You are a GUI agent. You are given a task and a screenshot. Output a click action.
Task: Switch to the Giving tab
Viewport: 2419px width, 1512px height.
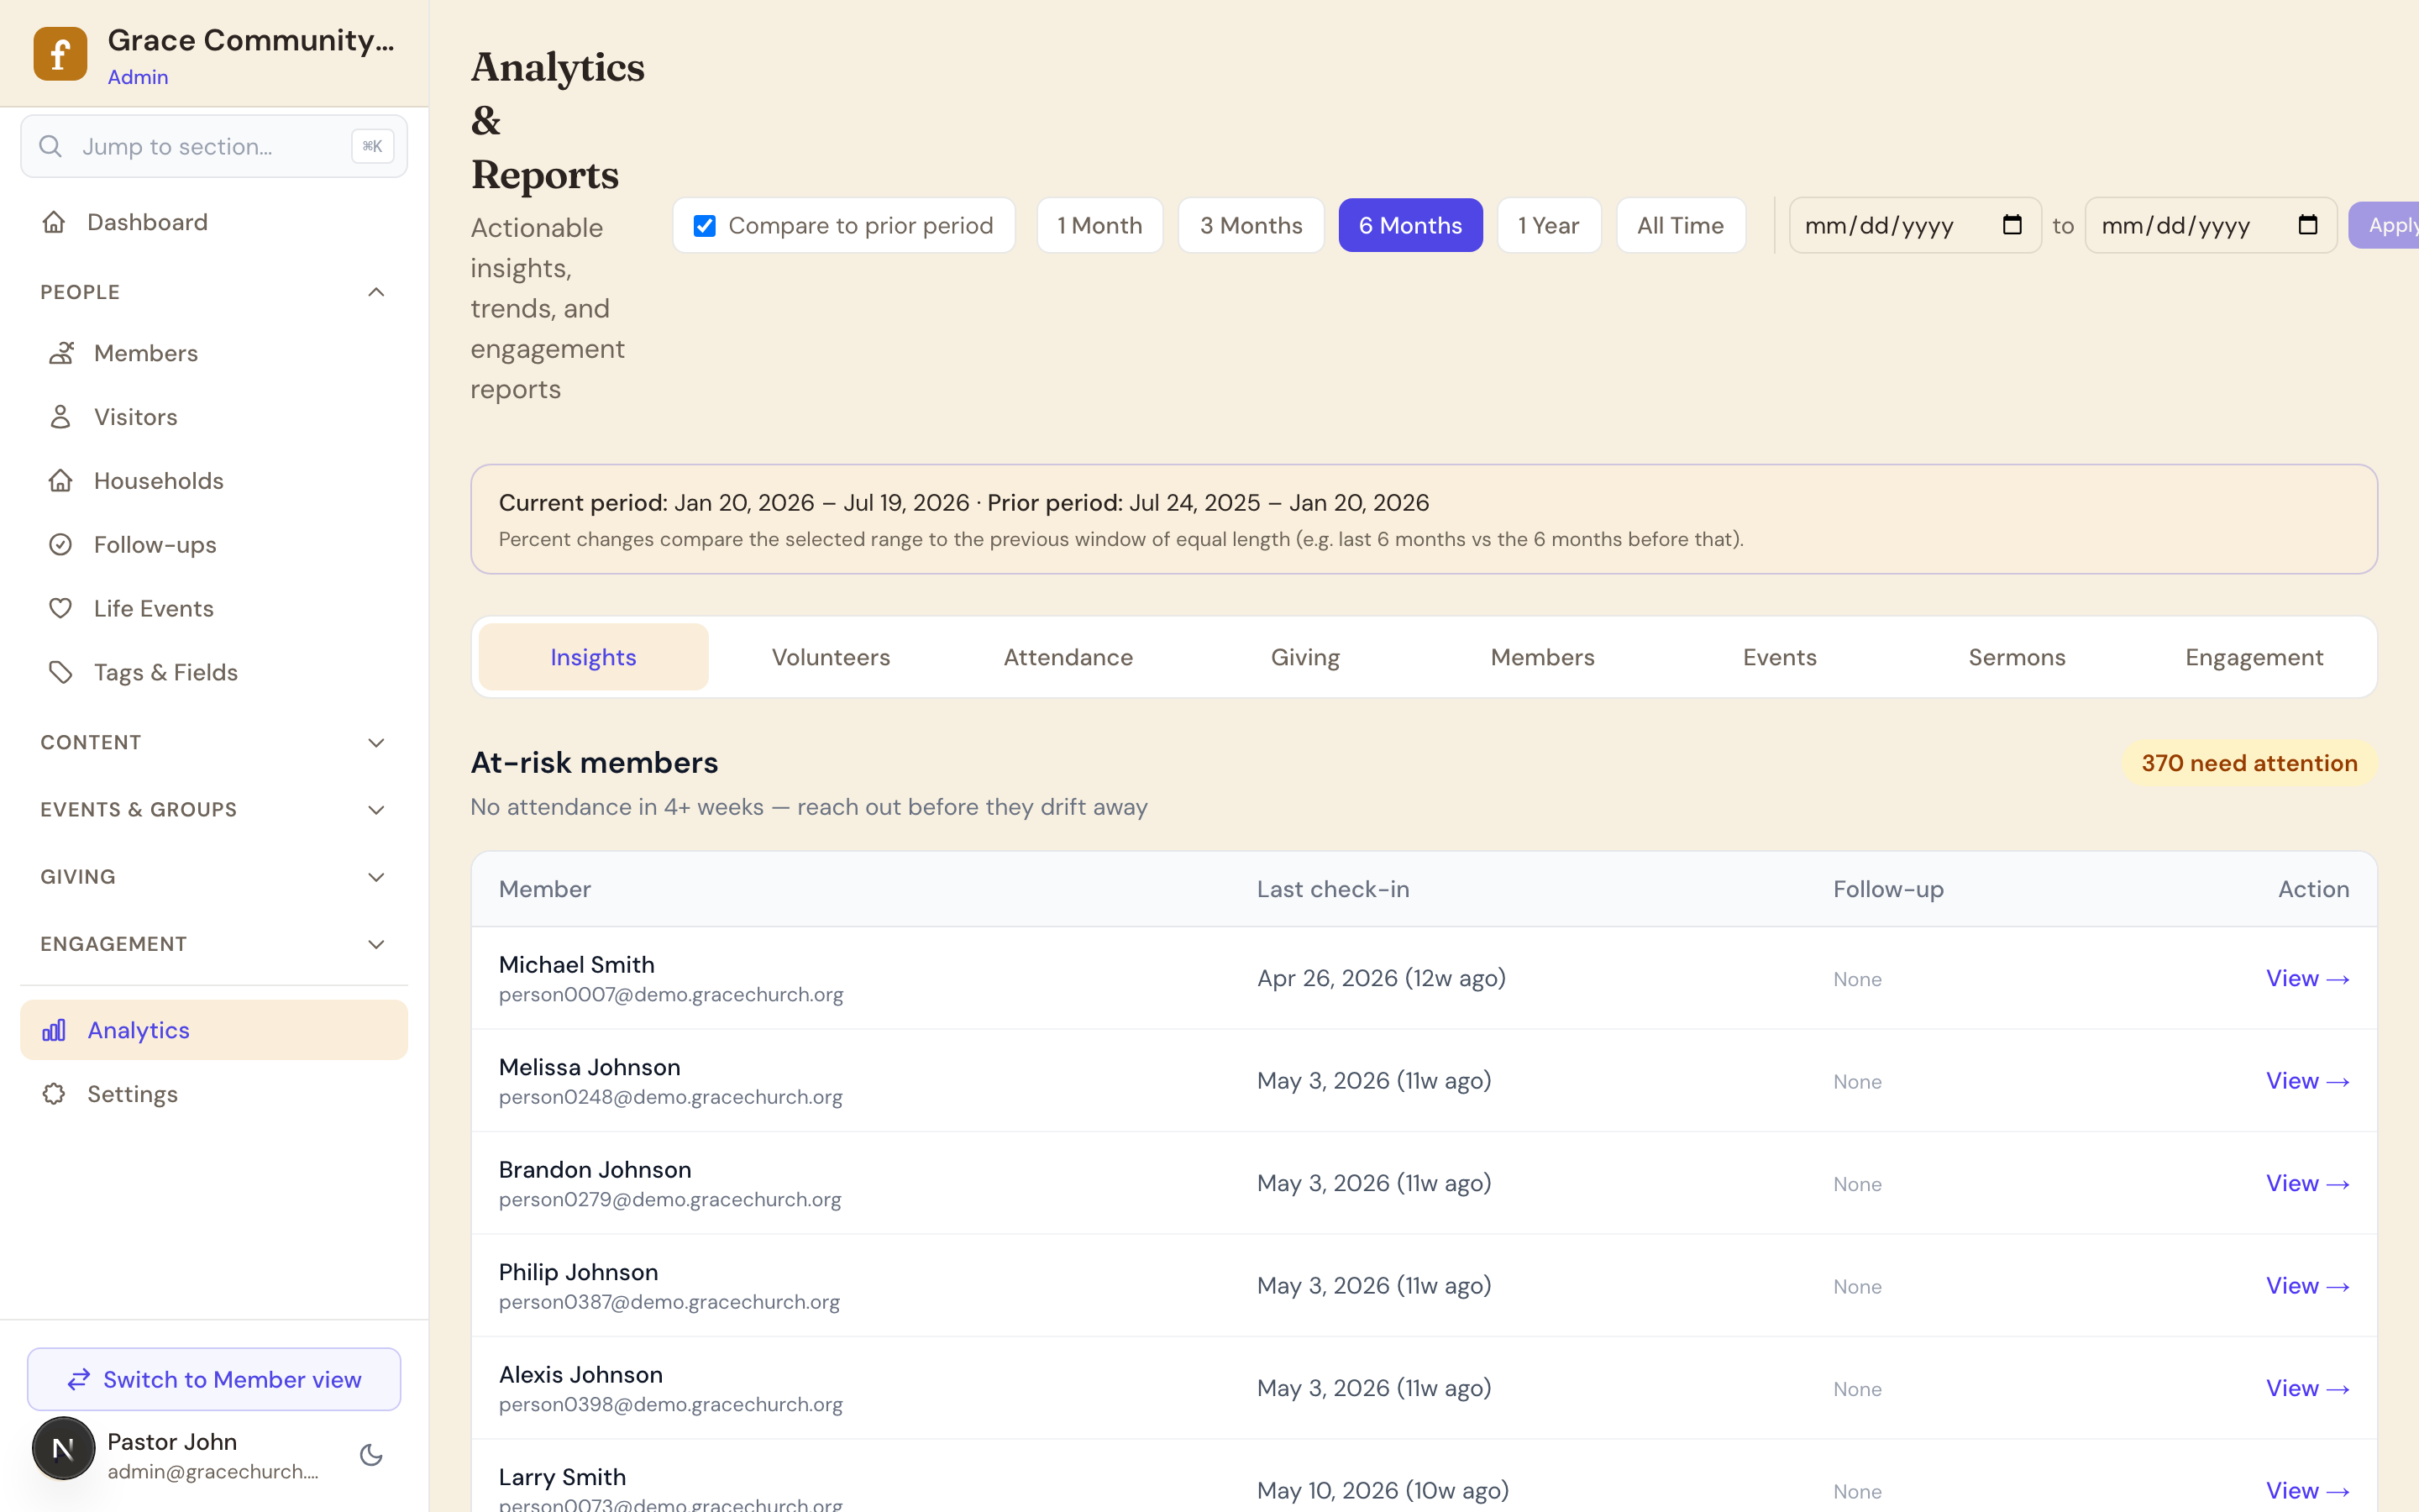pos(1305,657)
